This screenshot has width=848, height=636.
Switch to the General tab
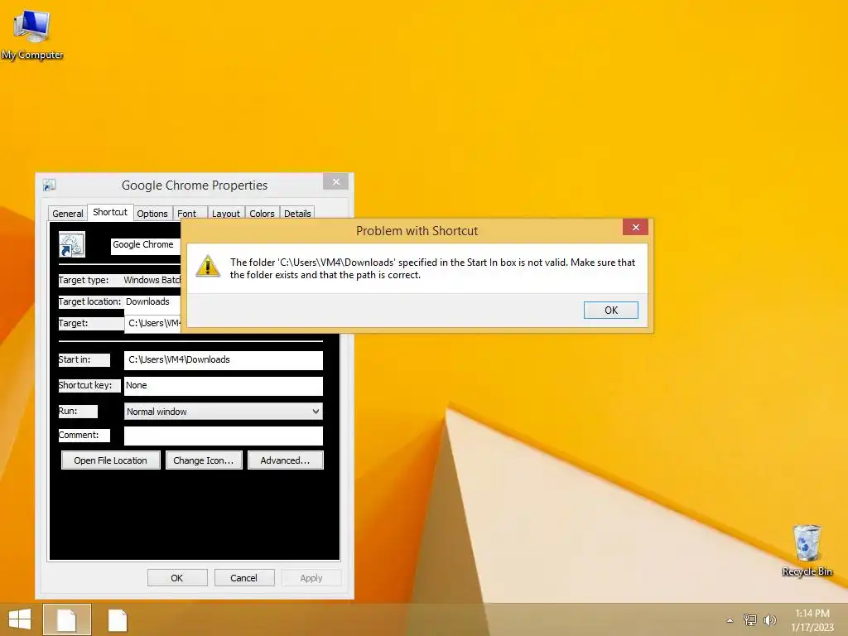tap(68, 214)
